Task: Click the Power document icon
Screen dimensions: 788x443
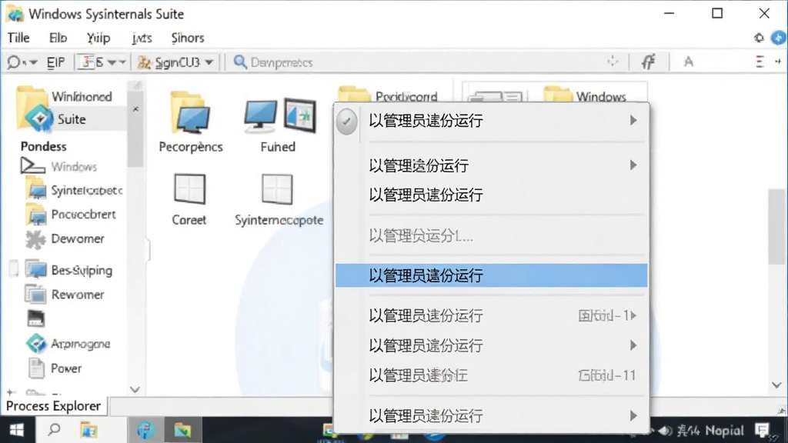Action: 35,368
